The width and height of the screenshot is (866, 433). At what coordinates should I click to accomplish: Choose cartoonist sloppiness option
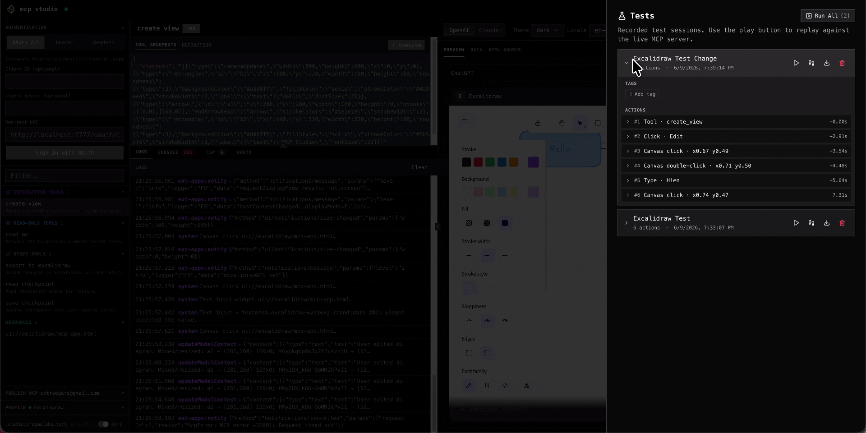click(x=505, y=321)
